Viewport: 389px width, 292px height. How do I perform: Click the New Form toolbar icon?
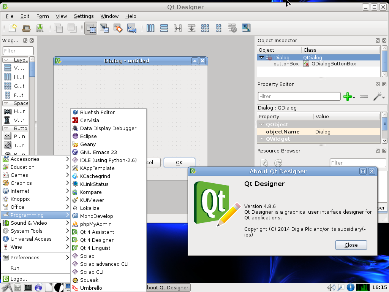click(13, 28)
